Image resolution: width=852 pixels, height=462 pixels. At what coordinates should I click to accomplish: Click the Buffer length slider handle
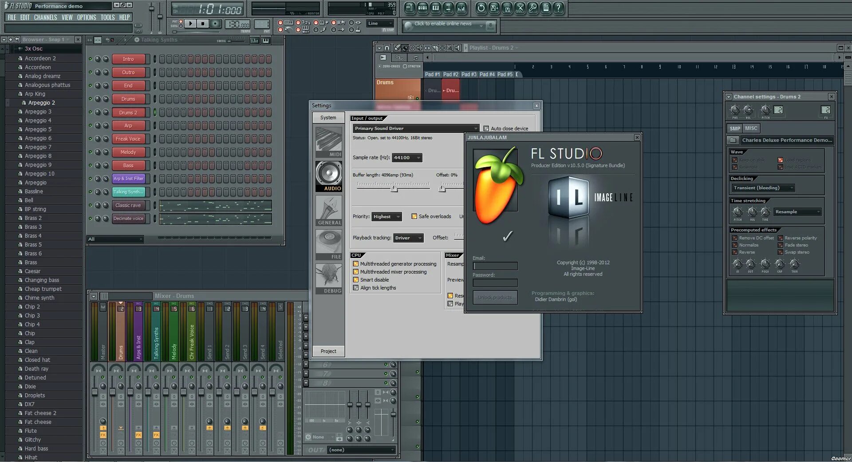click(x=394, y=189)
